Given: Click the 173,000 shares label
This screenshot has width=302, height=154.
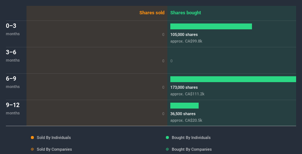Looking at the screenshot, I should point(184,87).
